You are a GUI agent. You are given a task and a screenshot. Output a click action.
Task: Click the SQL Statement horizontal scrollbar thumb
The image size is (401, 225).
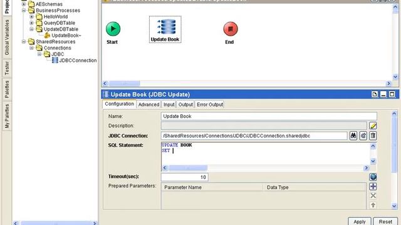pos(188,168)
